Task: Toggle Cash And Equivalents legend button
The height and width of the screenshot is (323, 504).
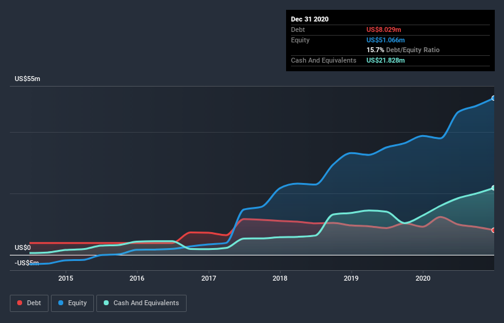Action: [141, 303]
